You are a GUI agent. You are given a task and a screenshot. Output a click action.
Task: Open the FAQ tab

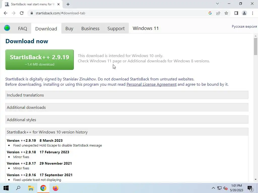22,29
